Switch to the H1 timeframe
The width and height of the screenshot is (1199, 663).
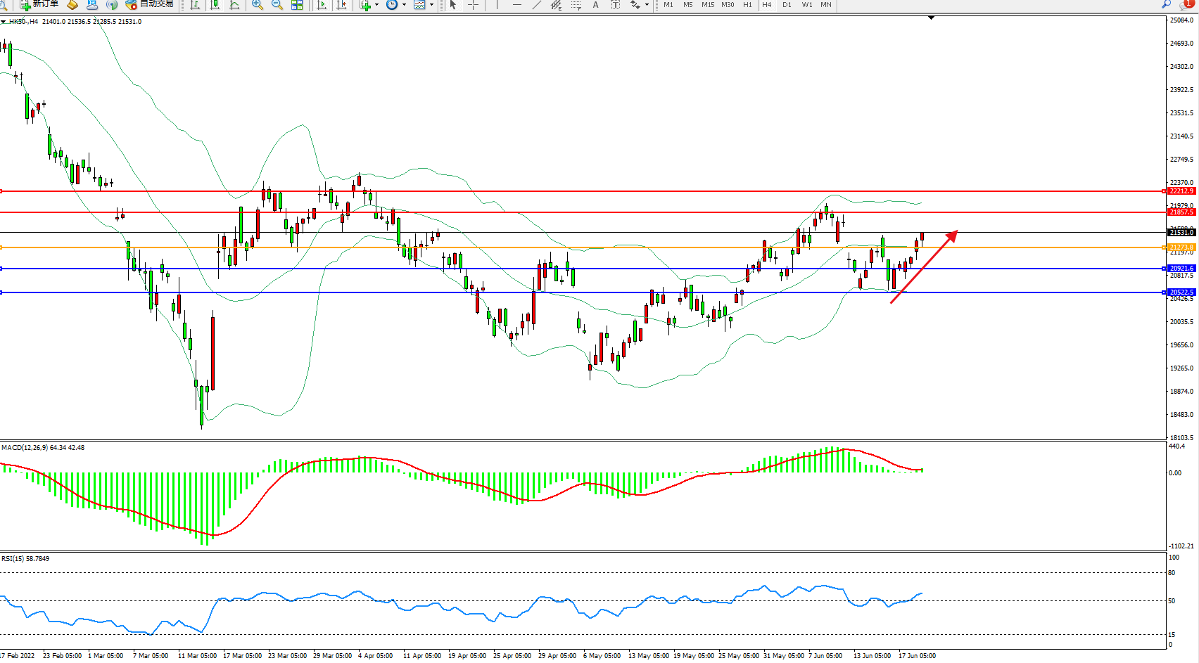[747, 5]
